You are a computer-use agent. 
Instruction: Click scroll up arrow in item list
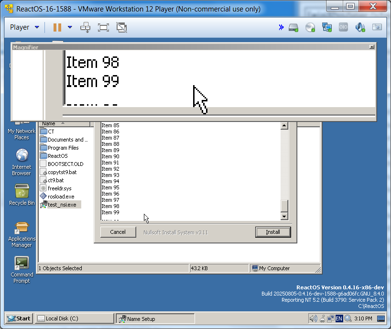[x=284, y=125]
